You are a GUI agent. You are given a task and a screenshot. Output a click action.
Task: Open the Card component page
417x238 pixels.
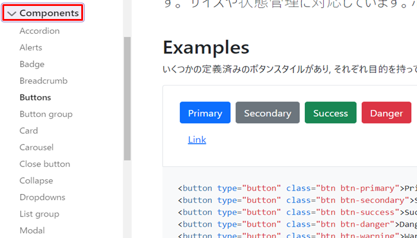point(28,131)
